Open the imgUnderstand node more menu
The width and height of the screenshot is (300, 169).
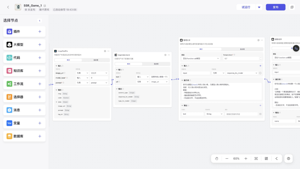[x=169, y=55]
